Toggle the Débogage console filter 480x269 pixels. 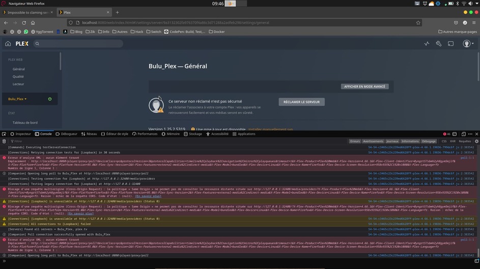(429, 141)
